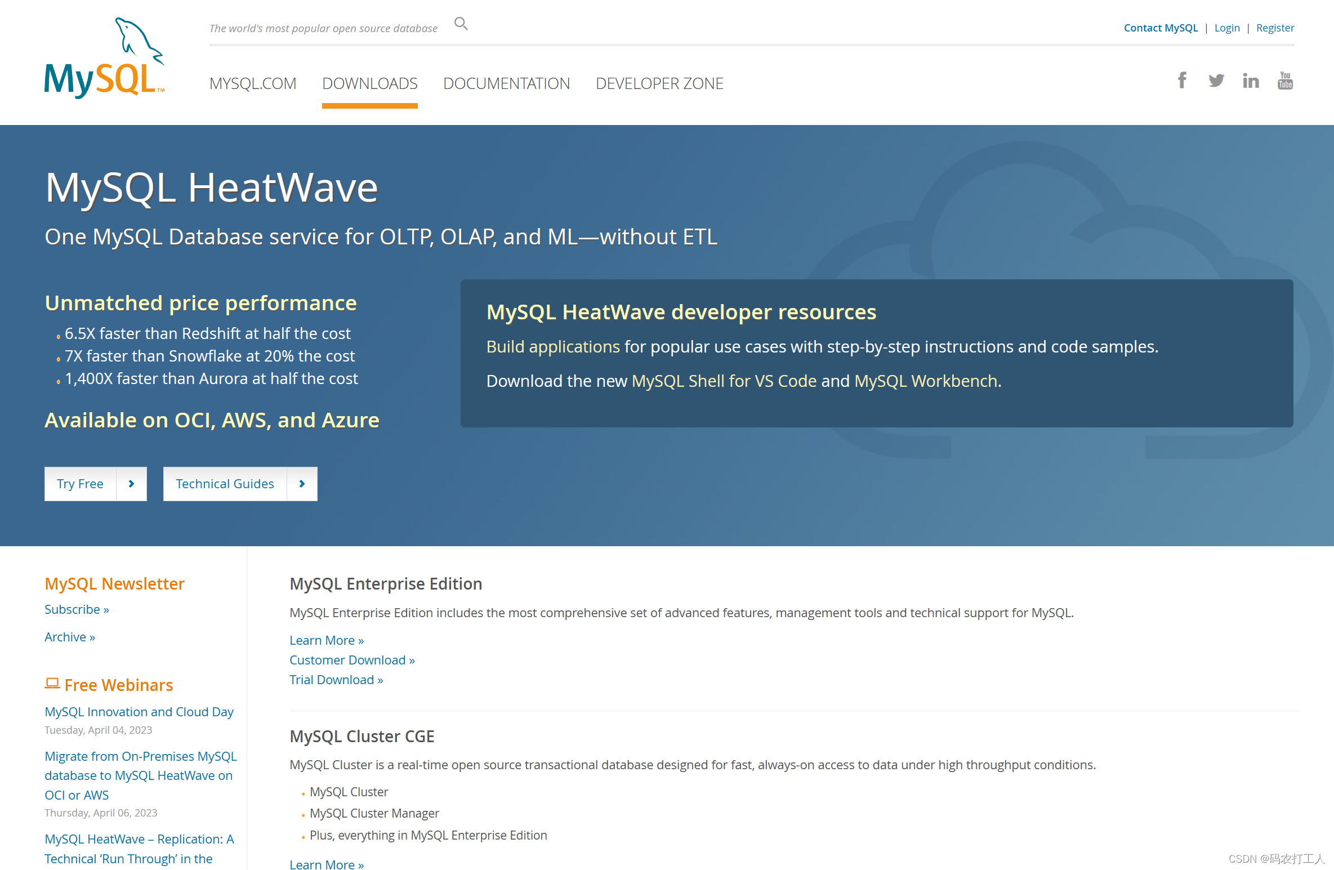Click Learn More under MySQL Cluster CGE

pyautogui.click(x=327, y=864)
